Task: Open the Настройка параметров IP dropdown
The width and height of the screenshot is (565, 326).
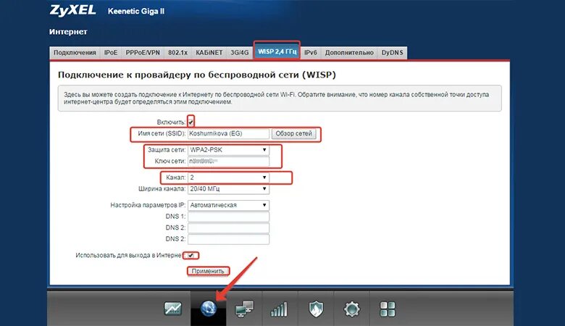Action: [228, 205]
